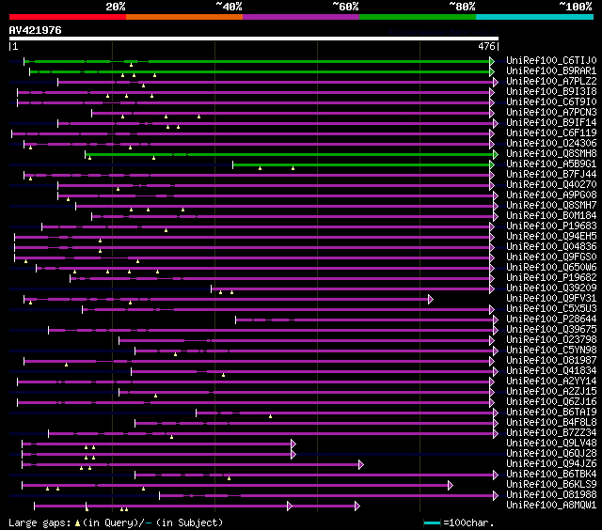Click the white AV421976 query bar
The image size is (602, 530).
pos(254,39)
